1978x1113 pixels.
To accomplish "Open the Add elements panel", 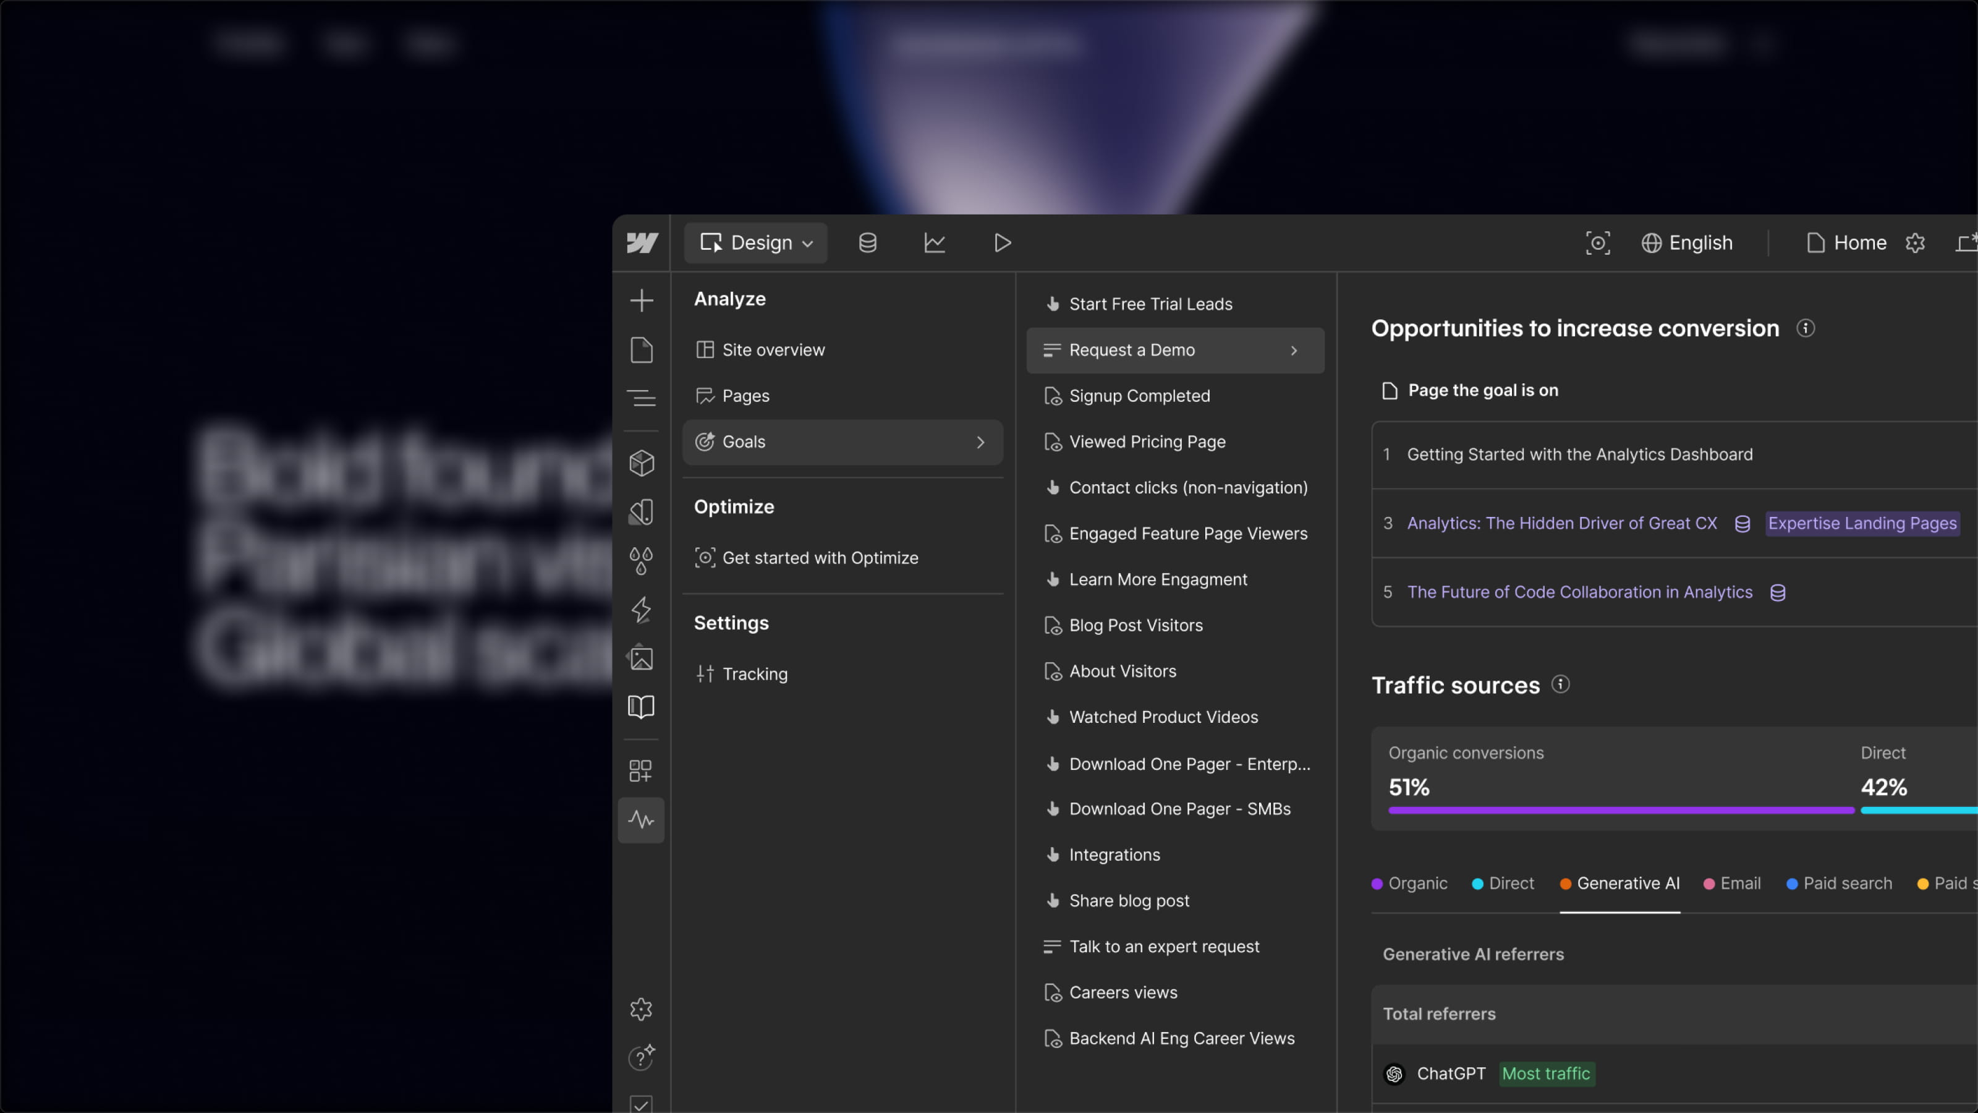I will (641, 301).
